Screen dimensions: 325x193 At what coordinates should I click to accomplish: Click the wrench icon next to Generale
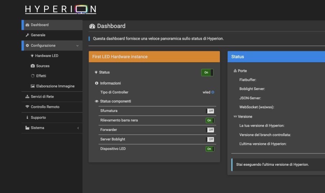click(x=27, y=35)
